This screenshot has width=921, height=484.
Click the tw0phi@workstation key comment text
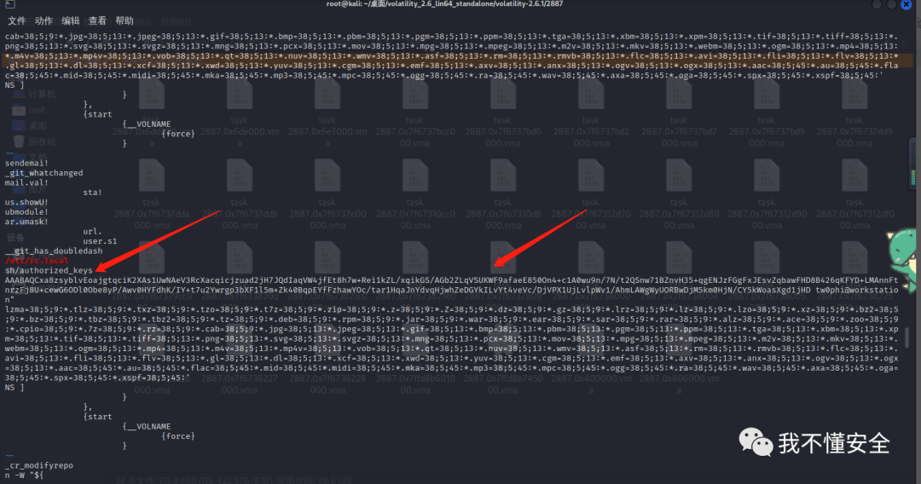tap(856, 290)
